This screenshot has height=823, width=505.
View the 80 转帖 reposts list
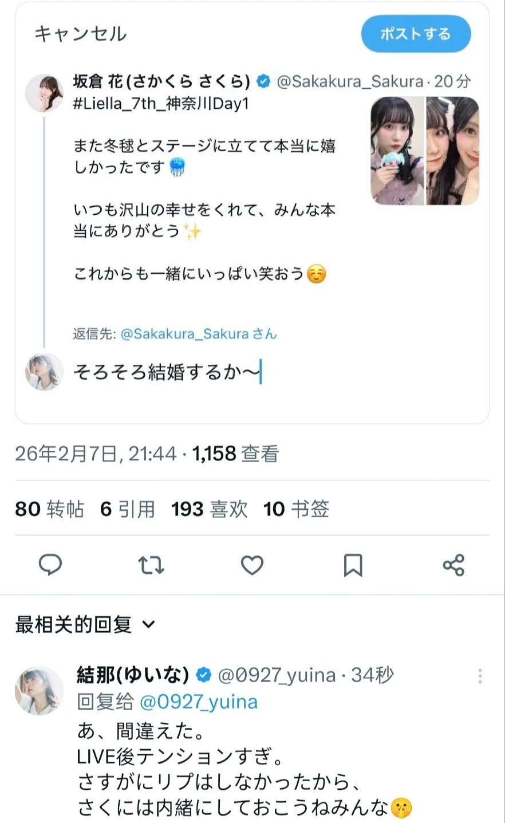(x=49, y=509)
